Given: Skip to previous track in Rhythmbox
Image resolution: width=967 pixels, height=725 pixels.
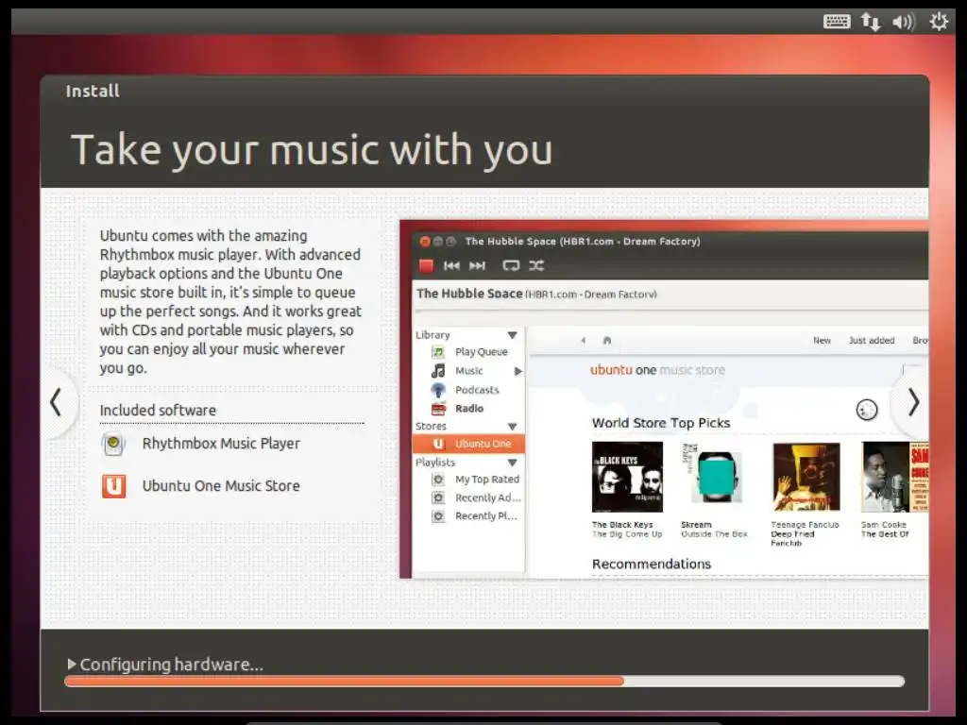Looking at the screenshot, I should (451, 265).
